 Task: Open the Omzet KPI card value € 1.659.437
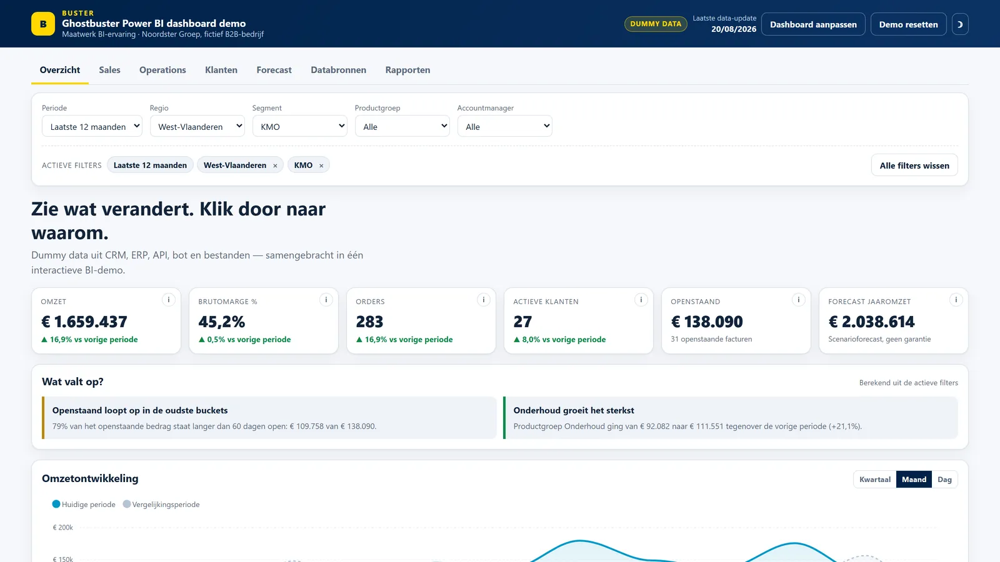point(84,322)
